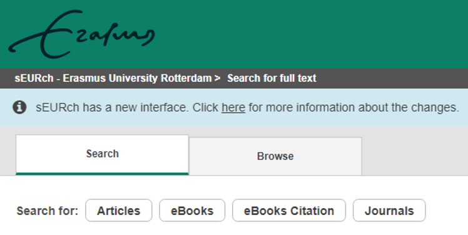Choose Articles search type

(118, 211)
